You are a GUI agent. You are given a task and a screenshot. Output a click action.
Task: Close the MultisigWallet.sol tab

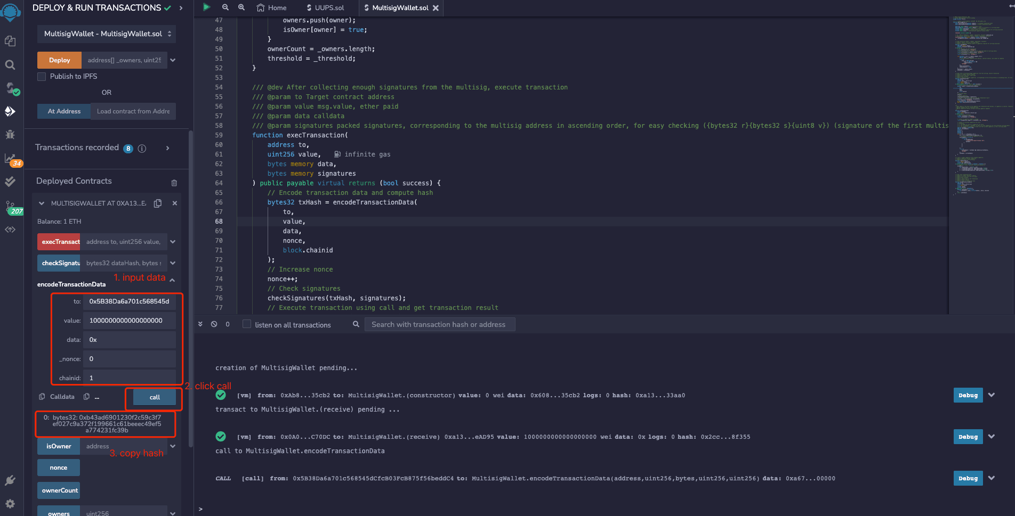436,8
